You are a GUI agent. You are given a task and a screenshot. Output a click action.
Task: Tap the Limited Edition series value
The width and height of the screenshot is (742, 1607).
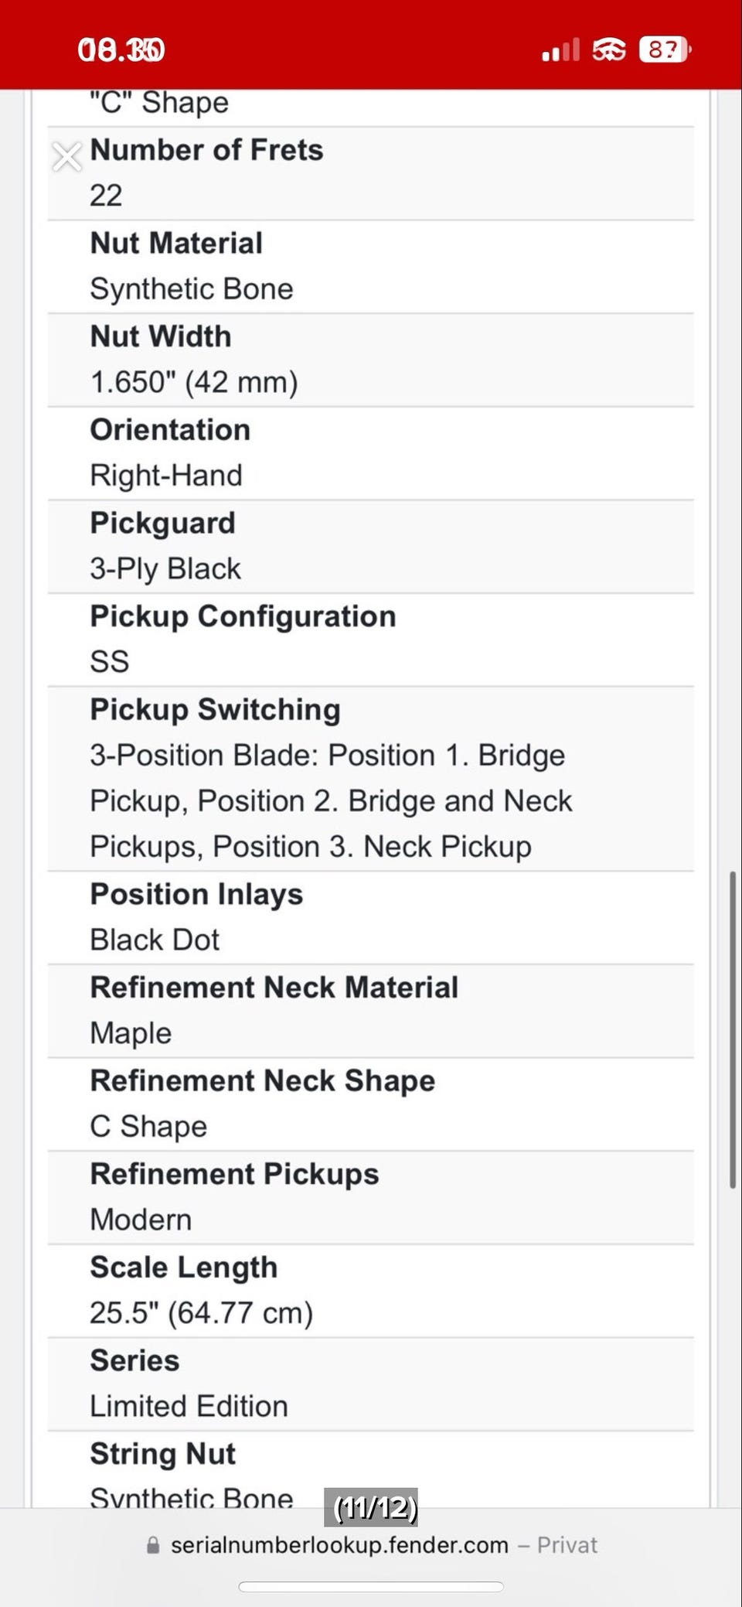pyautogui.click(x=189, y=1406)
